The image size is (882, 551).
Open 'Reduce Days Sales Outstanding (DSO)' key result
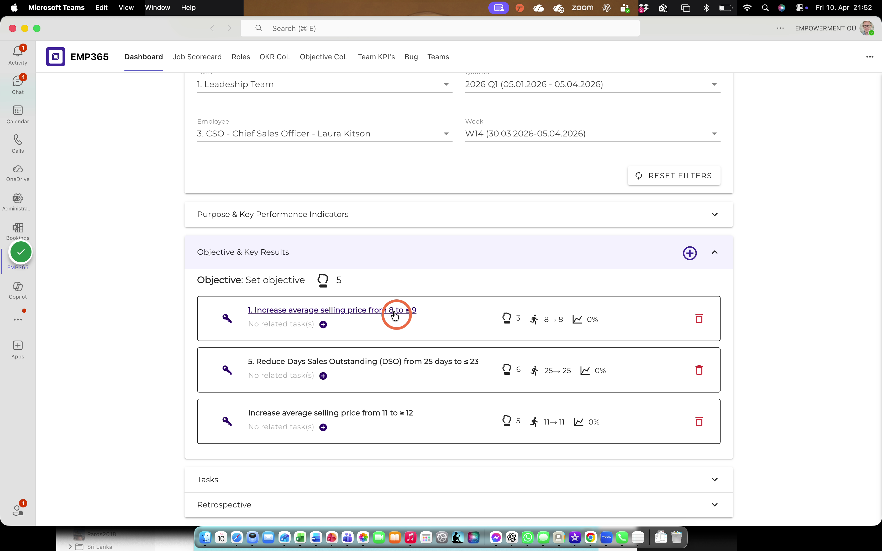click(x=363, y=361)
